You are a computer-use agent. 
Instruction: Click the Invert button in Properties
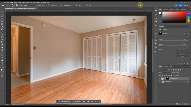pos(182,56)
